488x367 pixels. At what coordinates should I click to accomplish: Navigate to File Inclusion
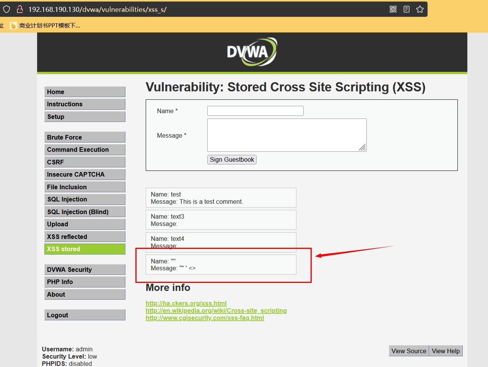(85, 187)
